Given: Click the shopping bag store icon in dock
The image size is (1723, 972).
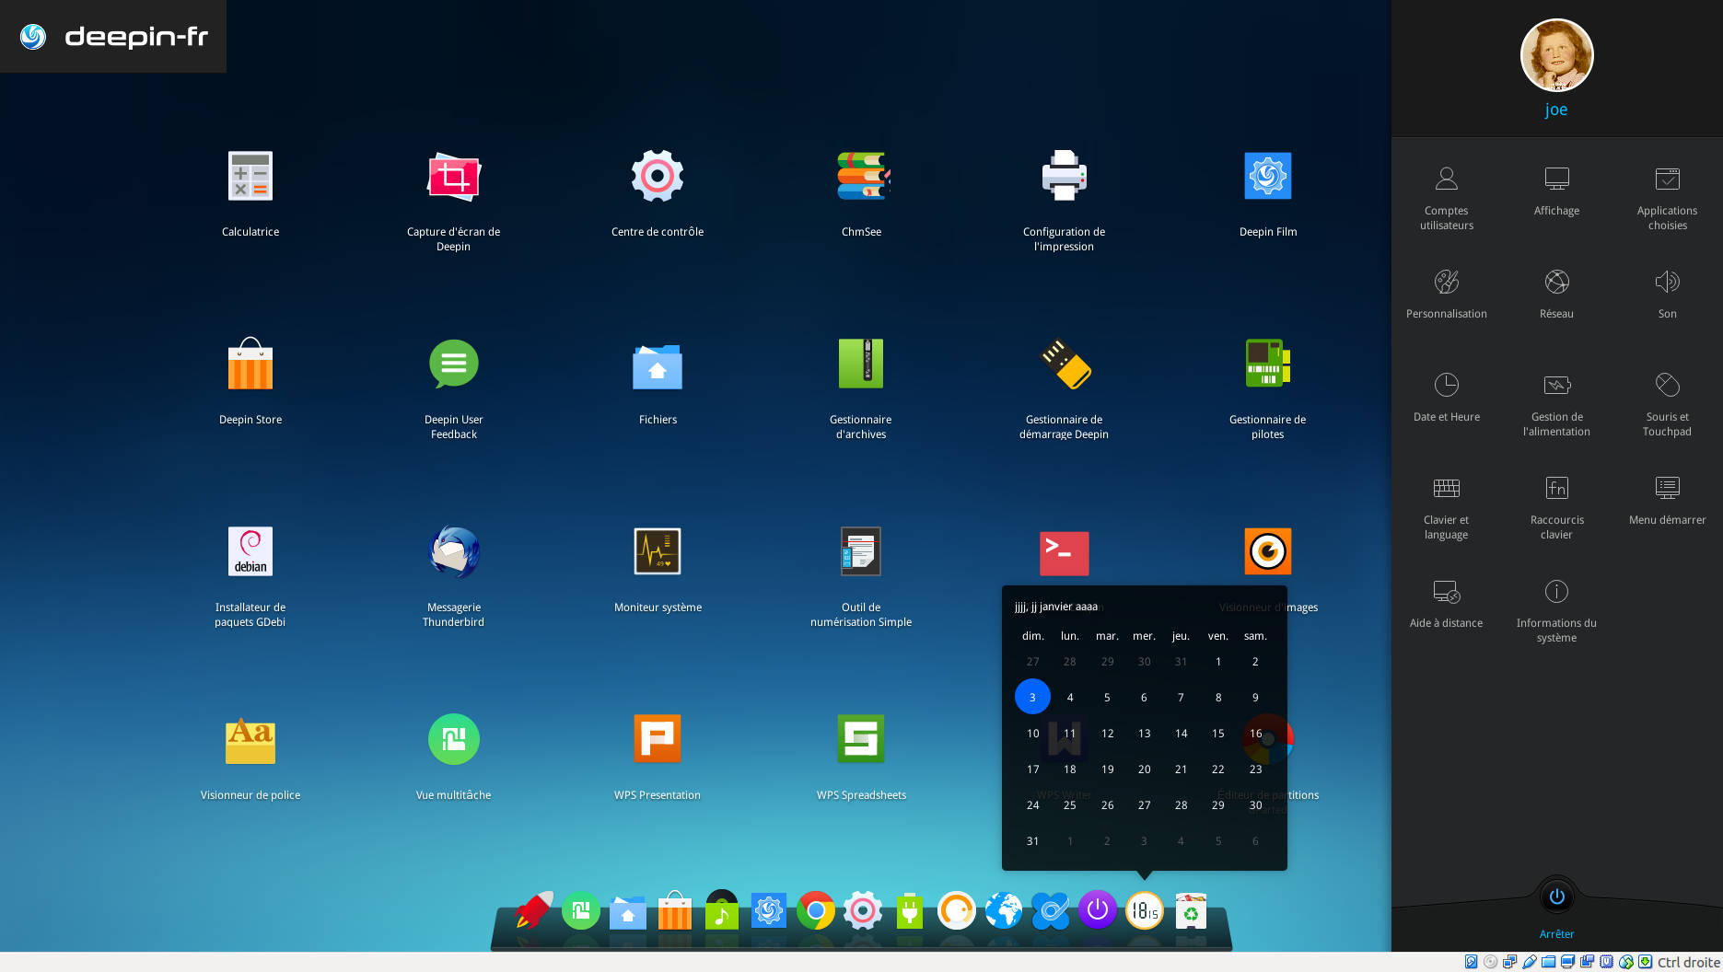Looking at the screenshot, I should pyautogui.click(x=675, y=910).
